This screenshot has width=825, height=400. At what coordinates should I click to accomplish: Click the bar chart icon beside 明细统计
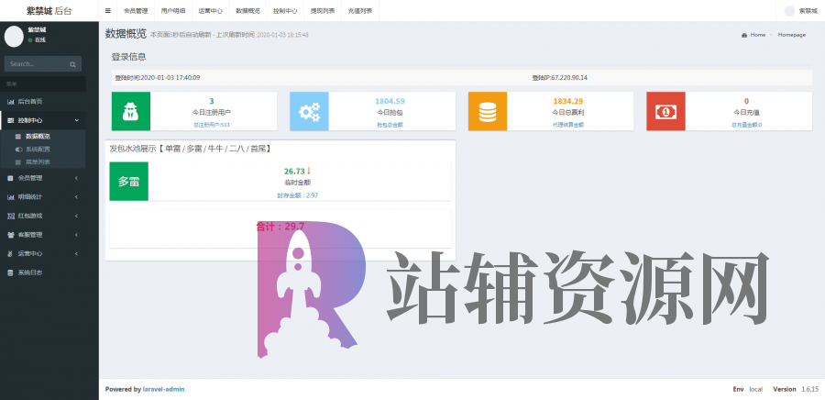[10, 197]
